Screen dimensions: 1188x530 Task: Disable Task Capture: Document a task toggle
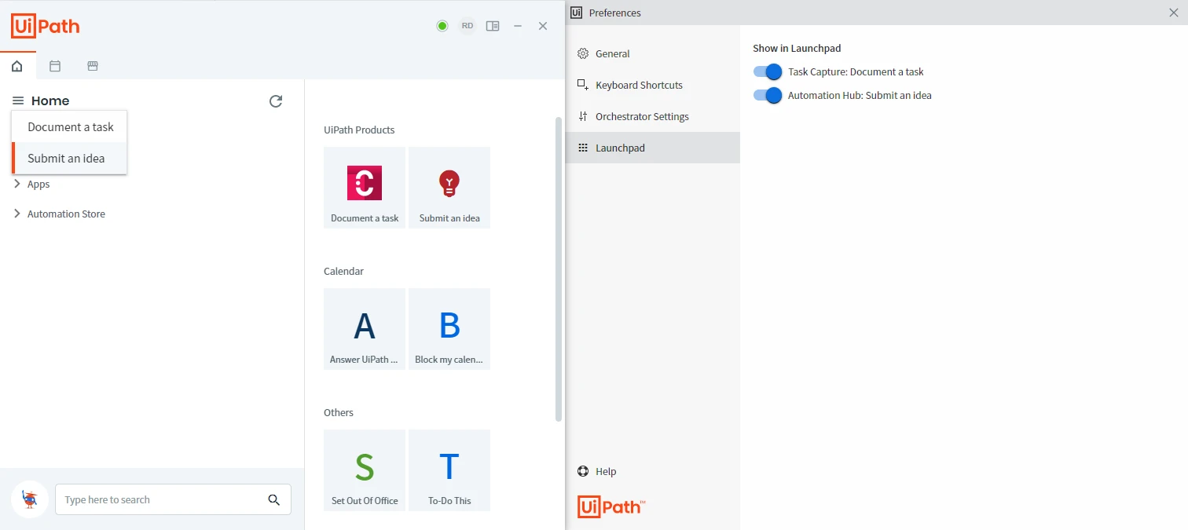768,71
